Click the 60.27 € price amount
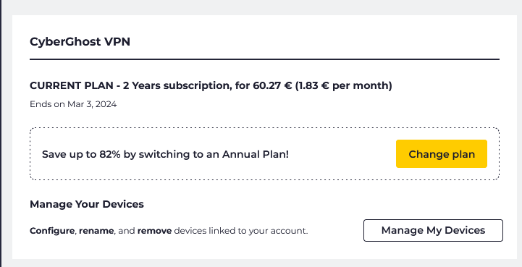Image resolution: width=522 pixels, height=267 pixels. 273,86
